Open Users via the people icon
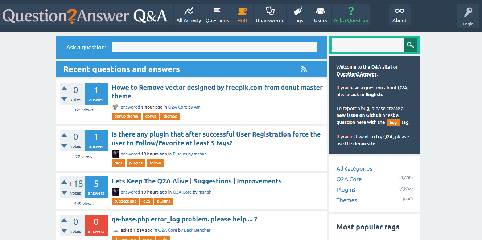 click(320, 11)
